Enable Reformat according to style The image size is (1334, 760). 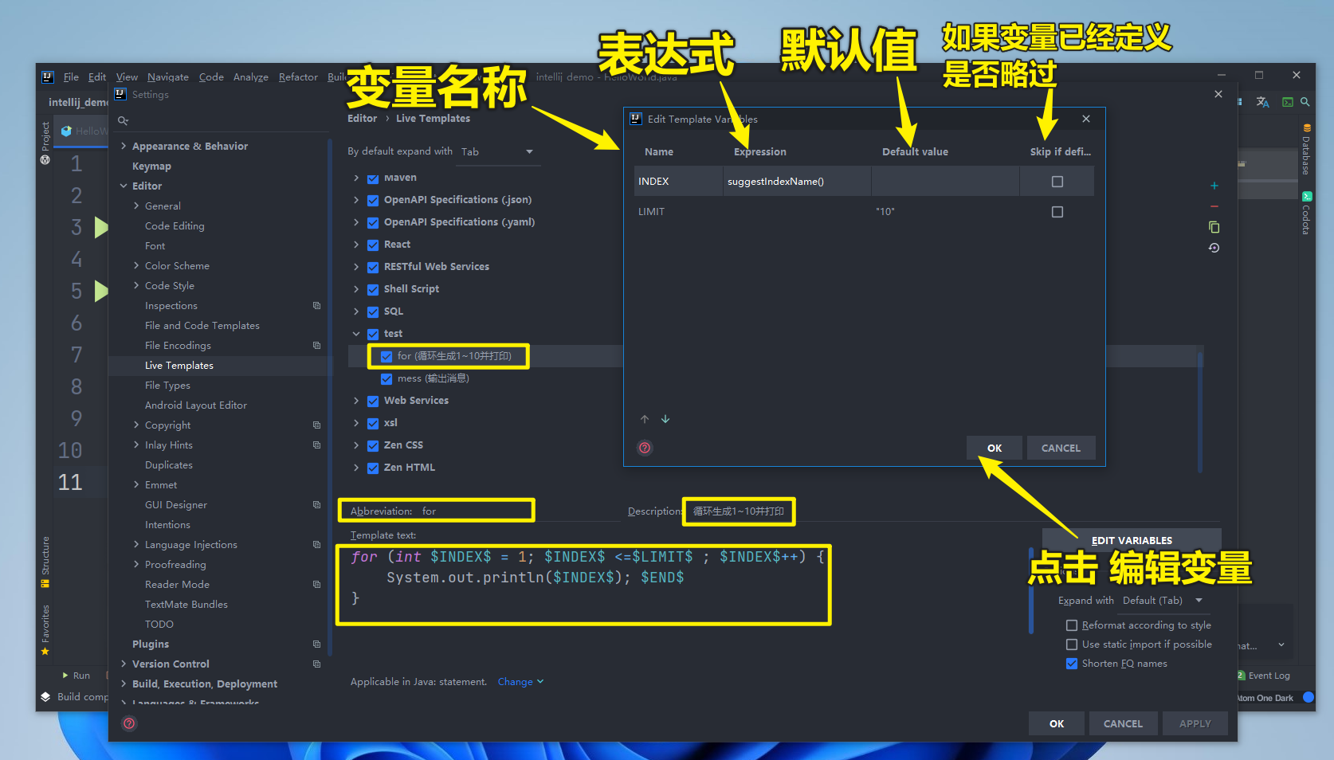1072,625
